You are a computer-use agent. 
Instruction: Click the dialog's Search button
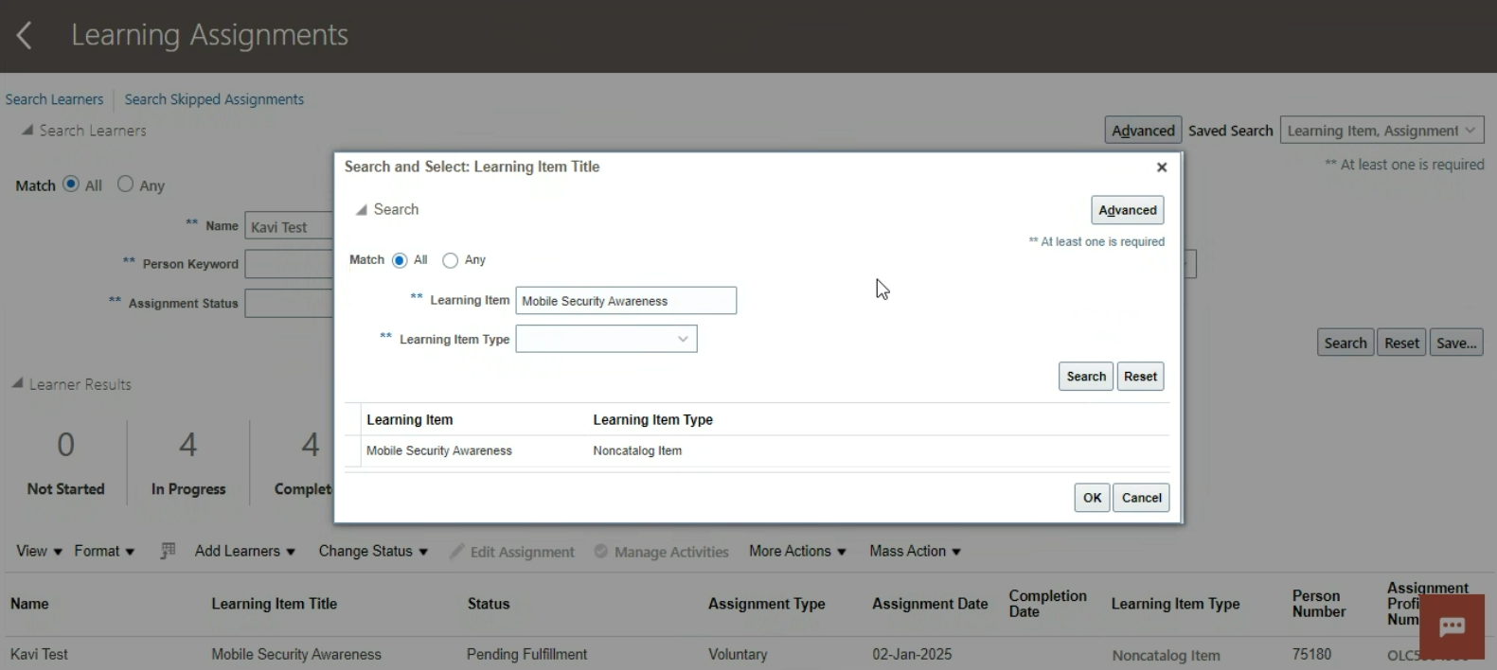[x=1085, y=377]
